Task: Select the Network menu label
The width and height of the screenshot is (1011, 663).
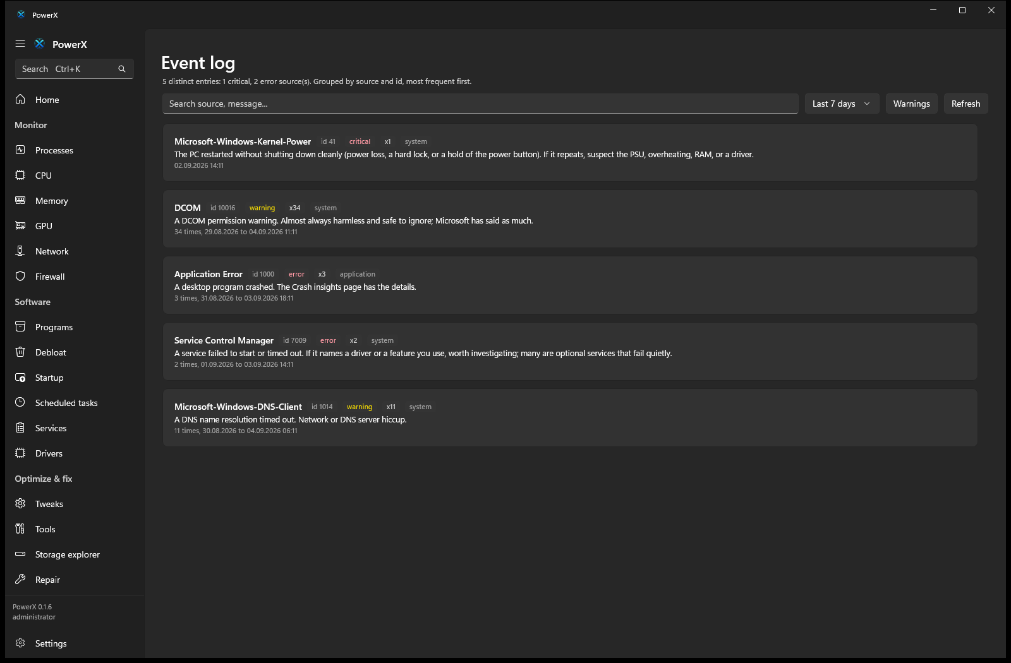Action: pos(52,251)
